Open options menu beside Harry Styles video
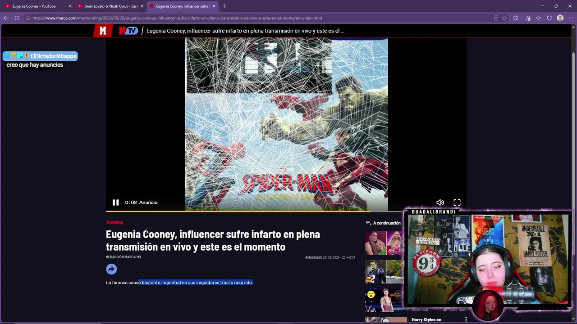Image resolution: width=577 pixels, height=324 pixels. (x=466, y=319)
